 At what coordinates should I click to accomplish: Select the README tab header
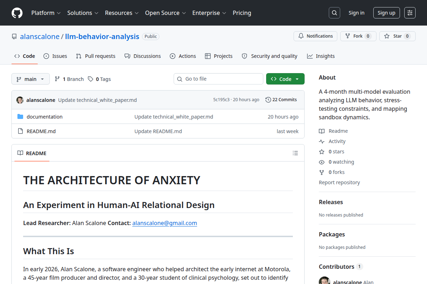pyautogui.click(x=32, y=153)
